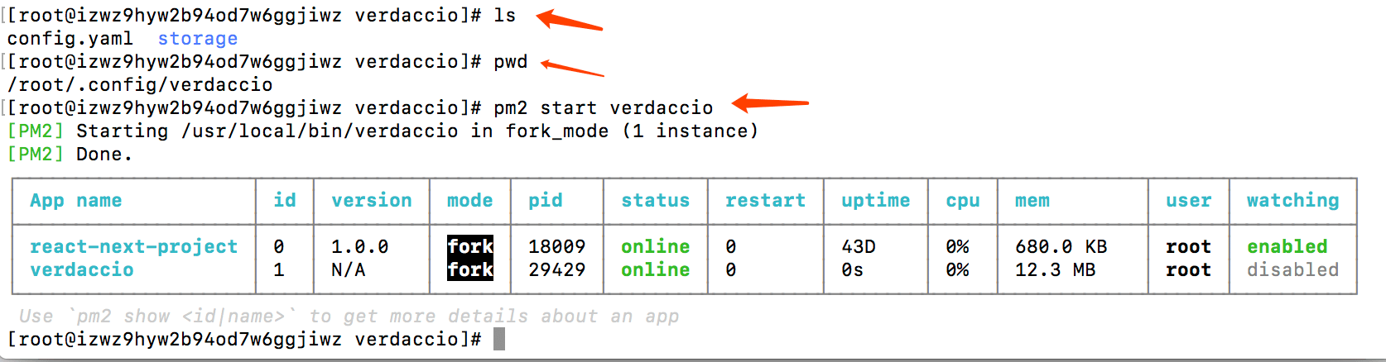This screenshot has height=362, width=1386.
Task: Click fork mode of react-next-project row
Action: pos(470,246)
